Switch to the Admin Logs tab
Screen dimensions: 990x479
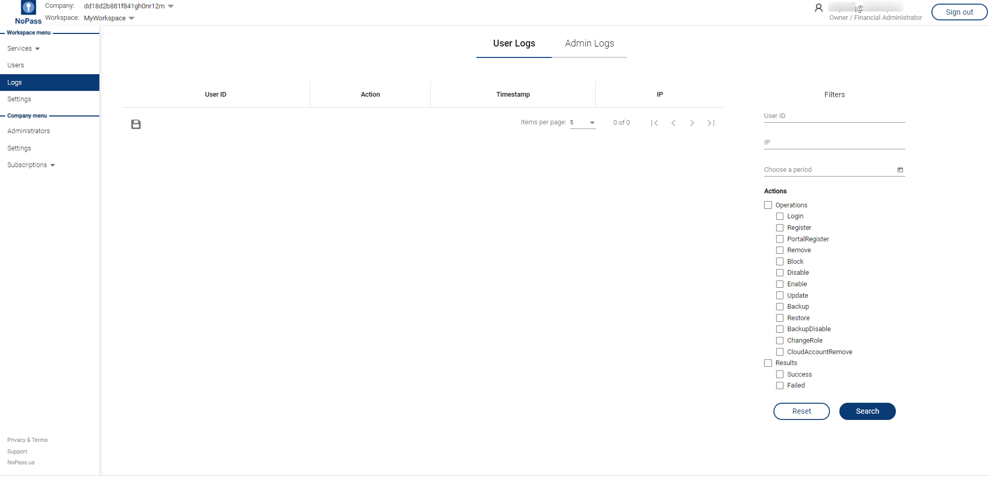click(589, 43)
